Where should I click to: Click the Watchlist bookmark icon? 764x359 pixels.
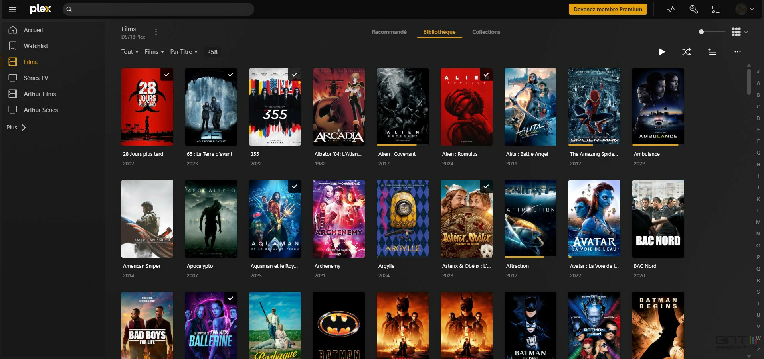pyautogui.click(x=13, y=46)
